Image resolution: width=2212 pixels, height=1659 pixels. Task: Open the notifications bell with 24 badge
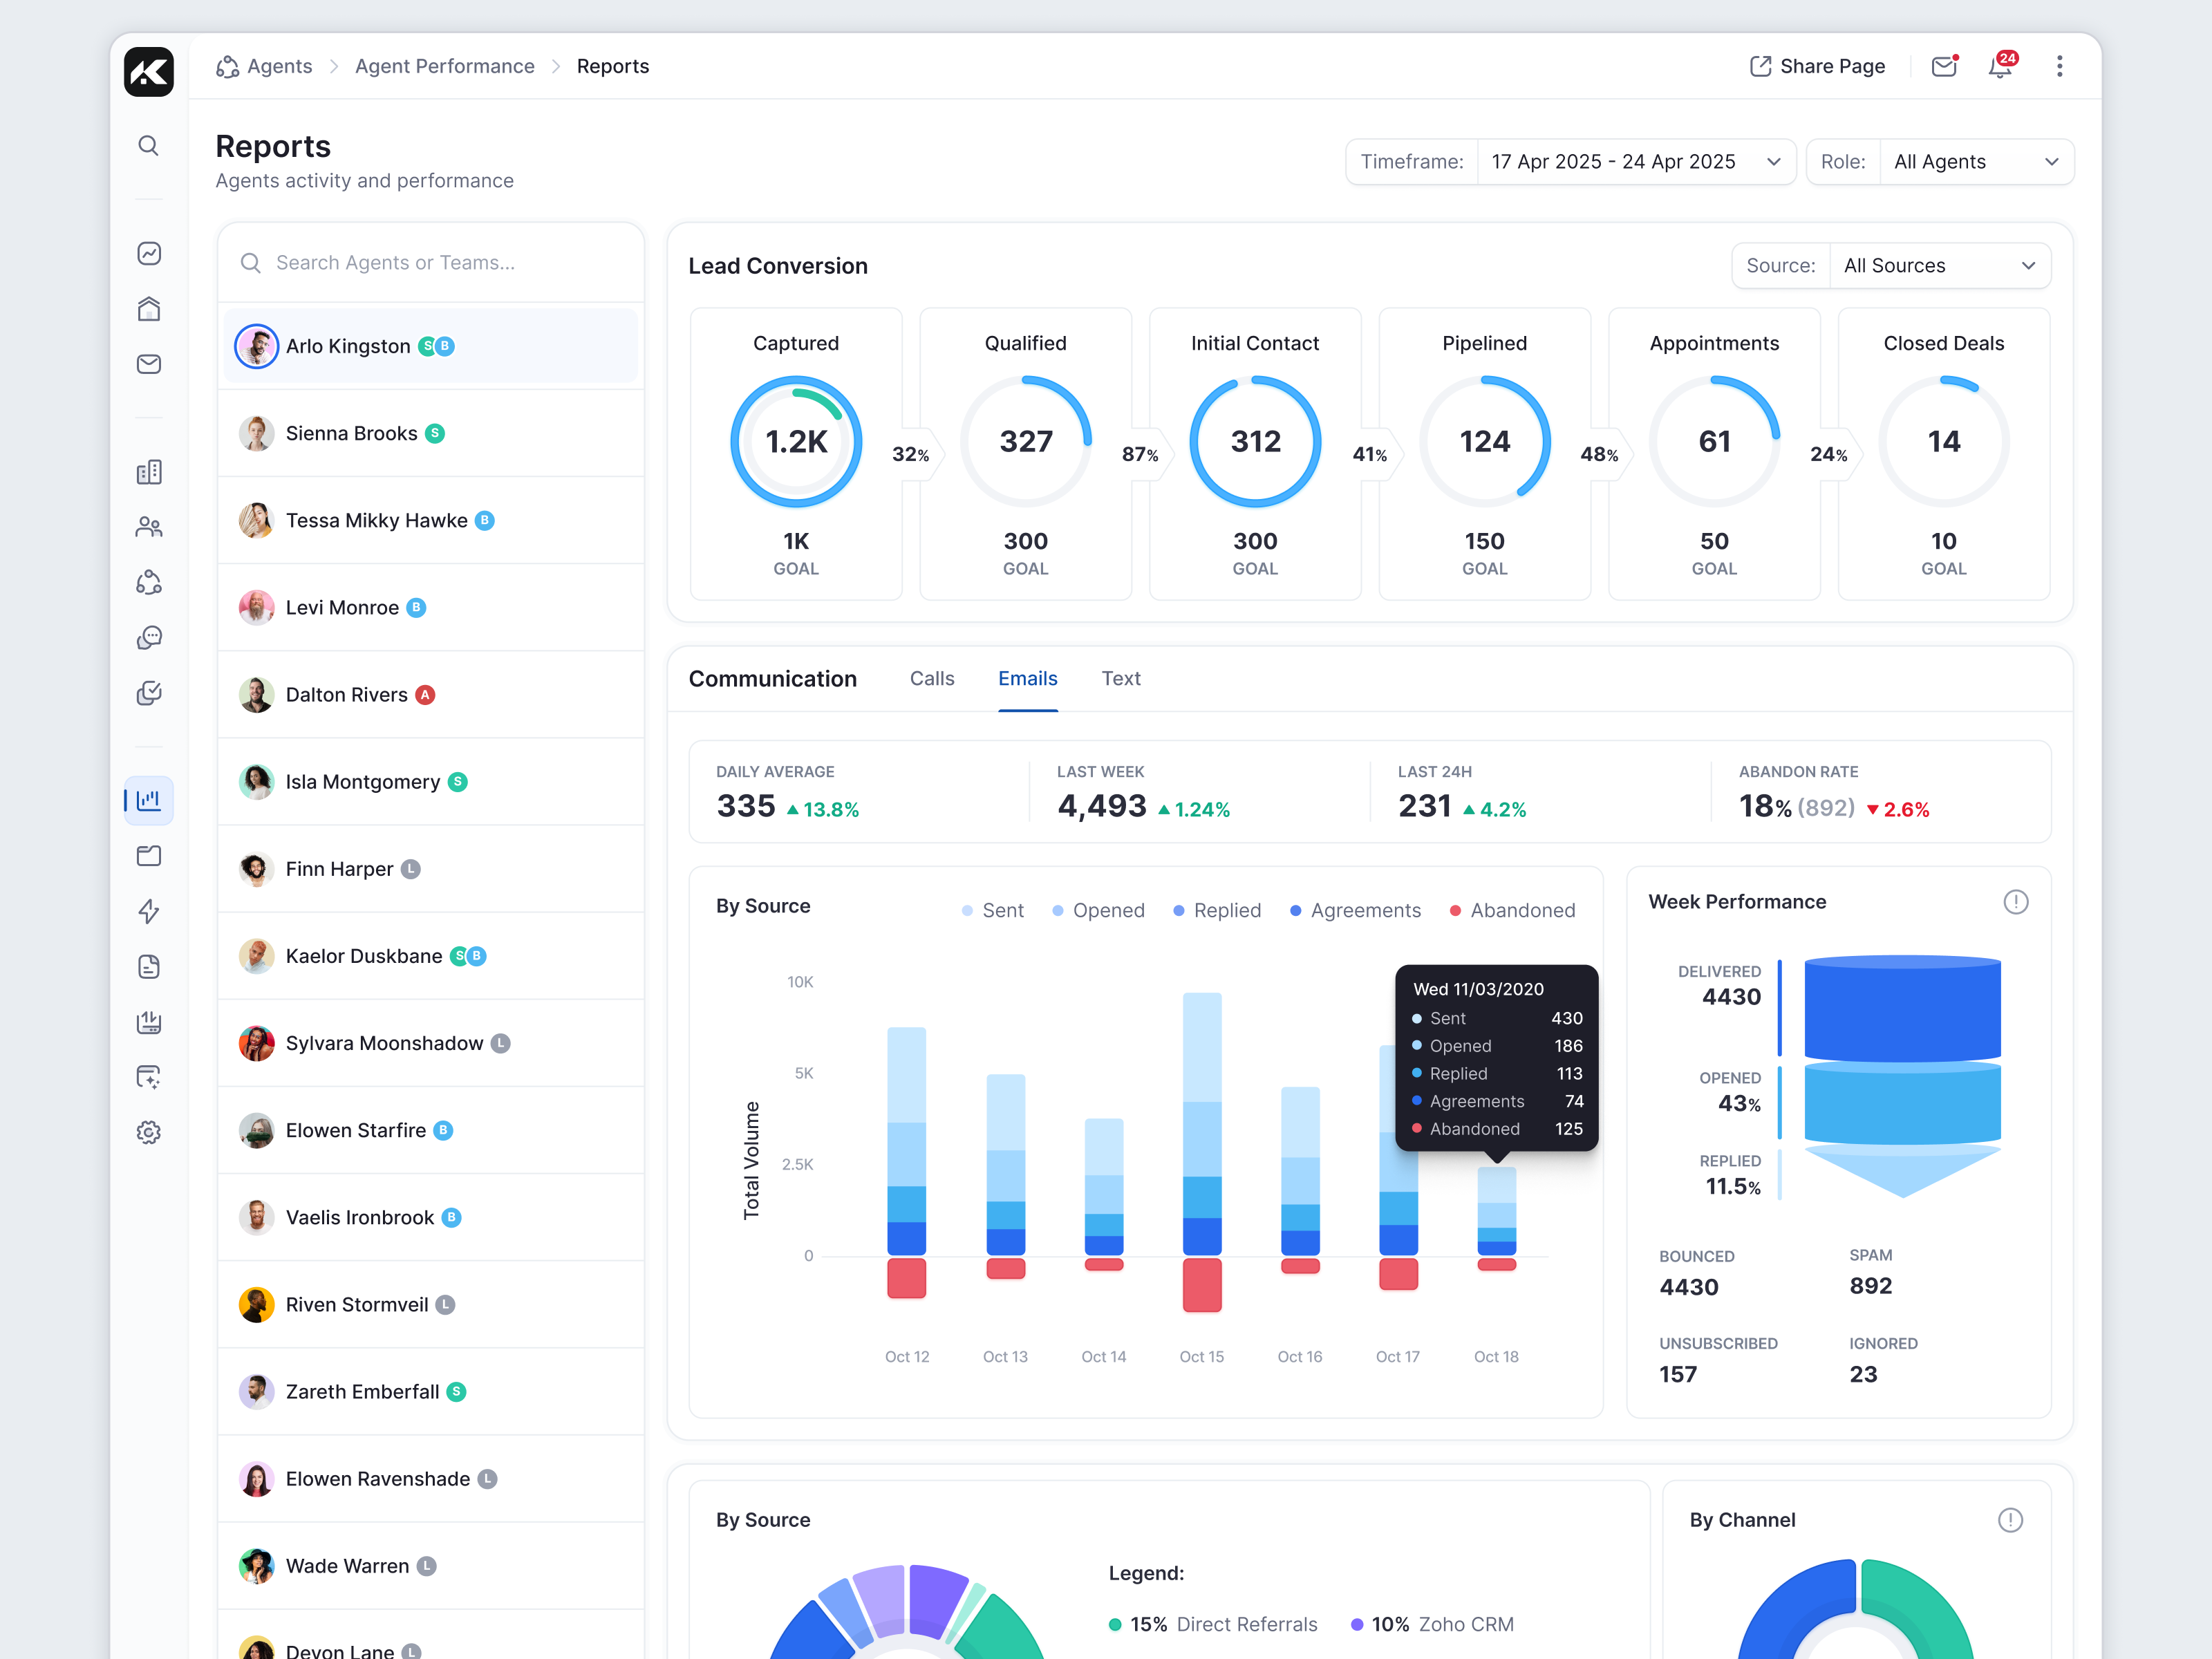[x=2001, y=66]
